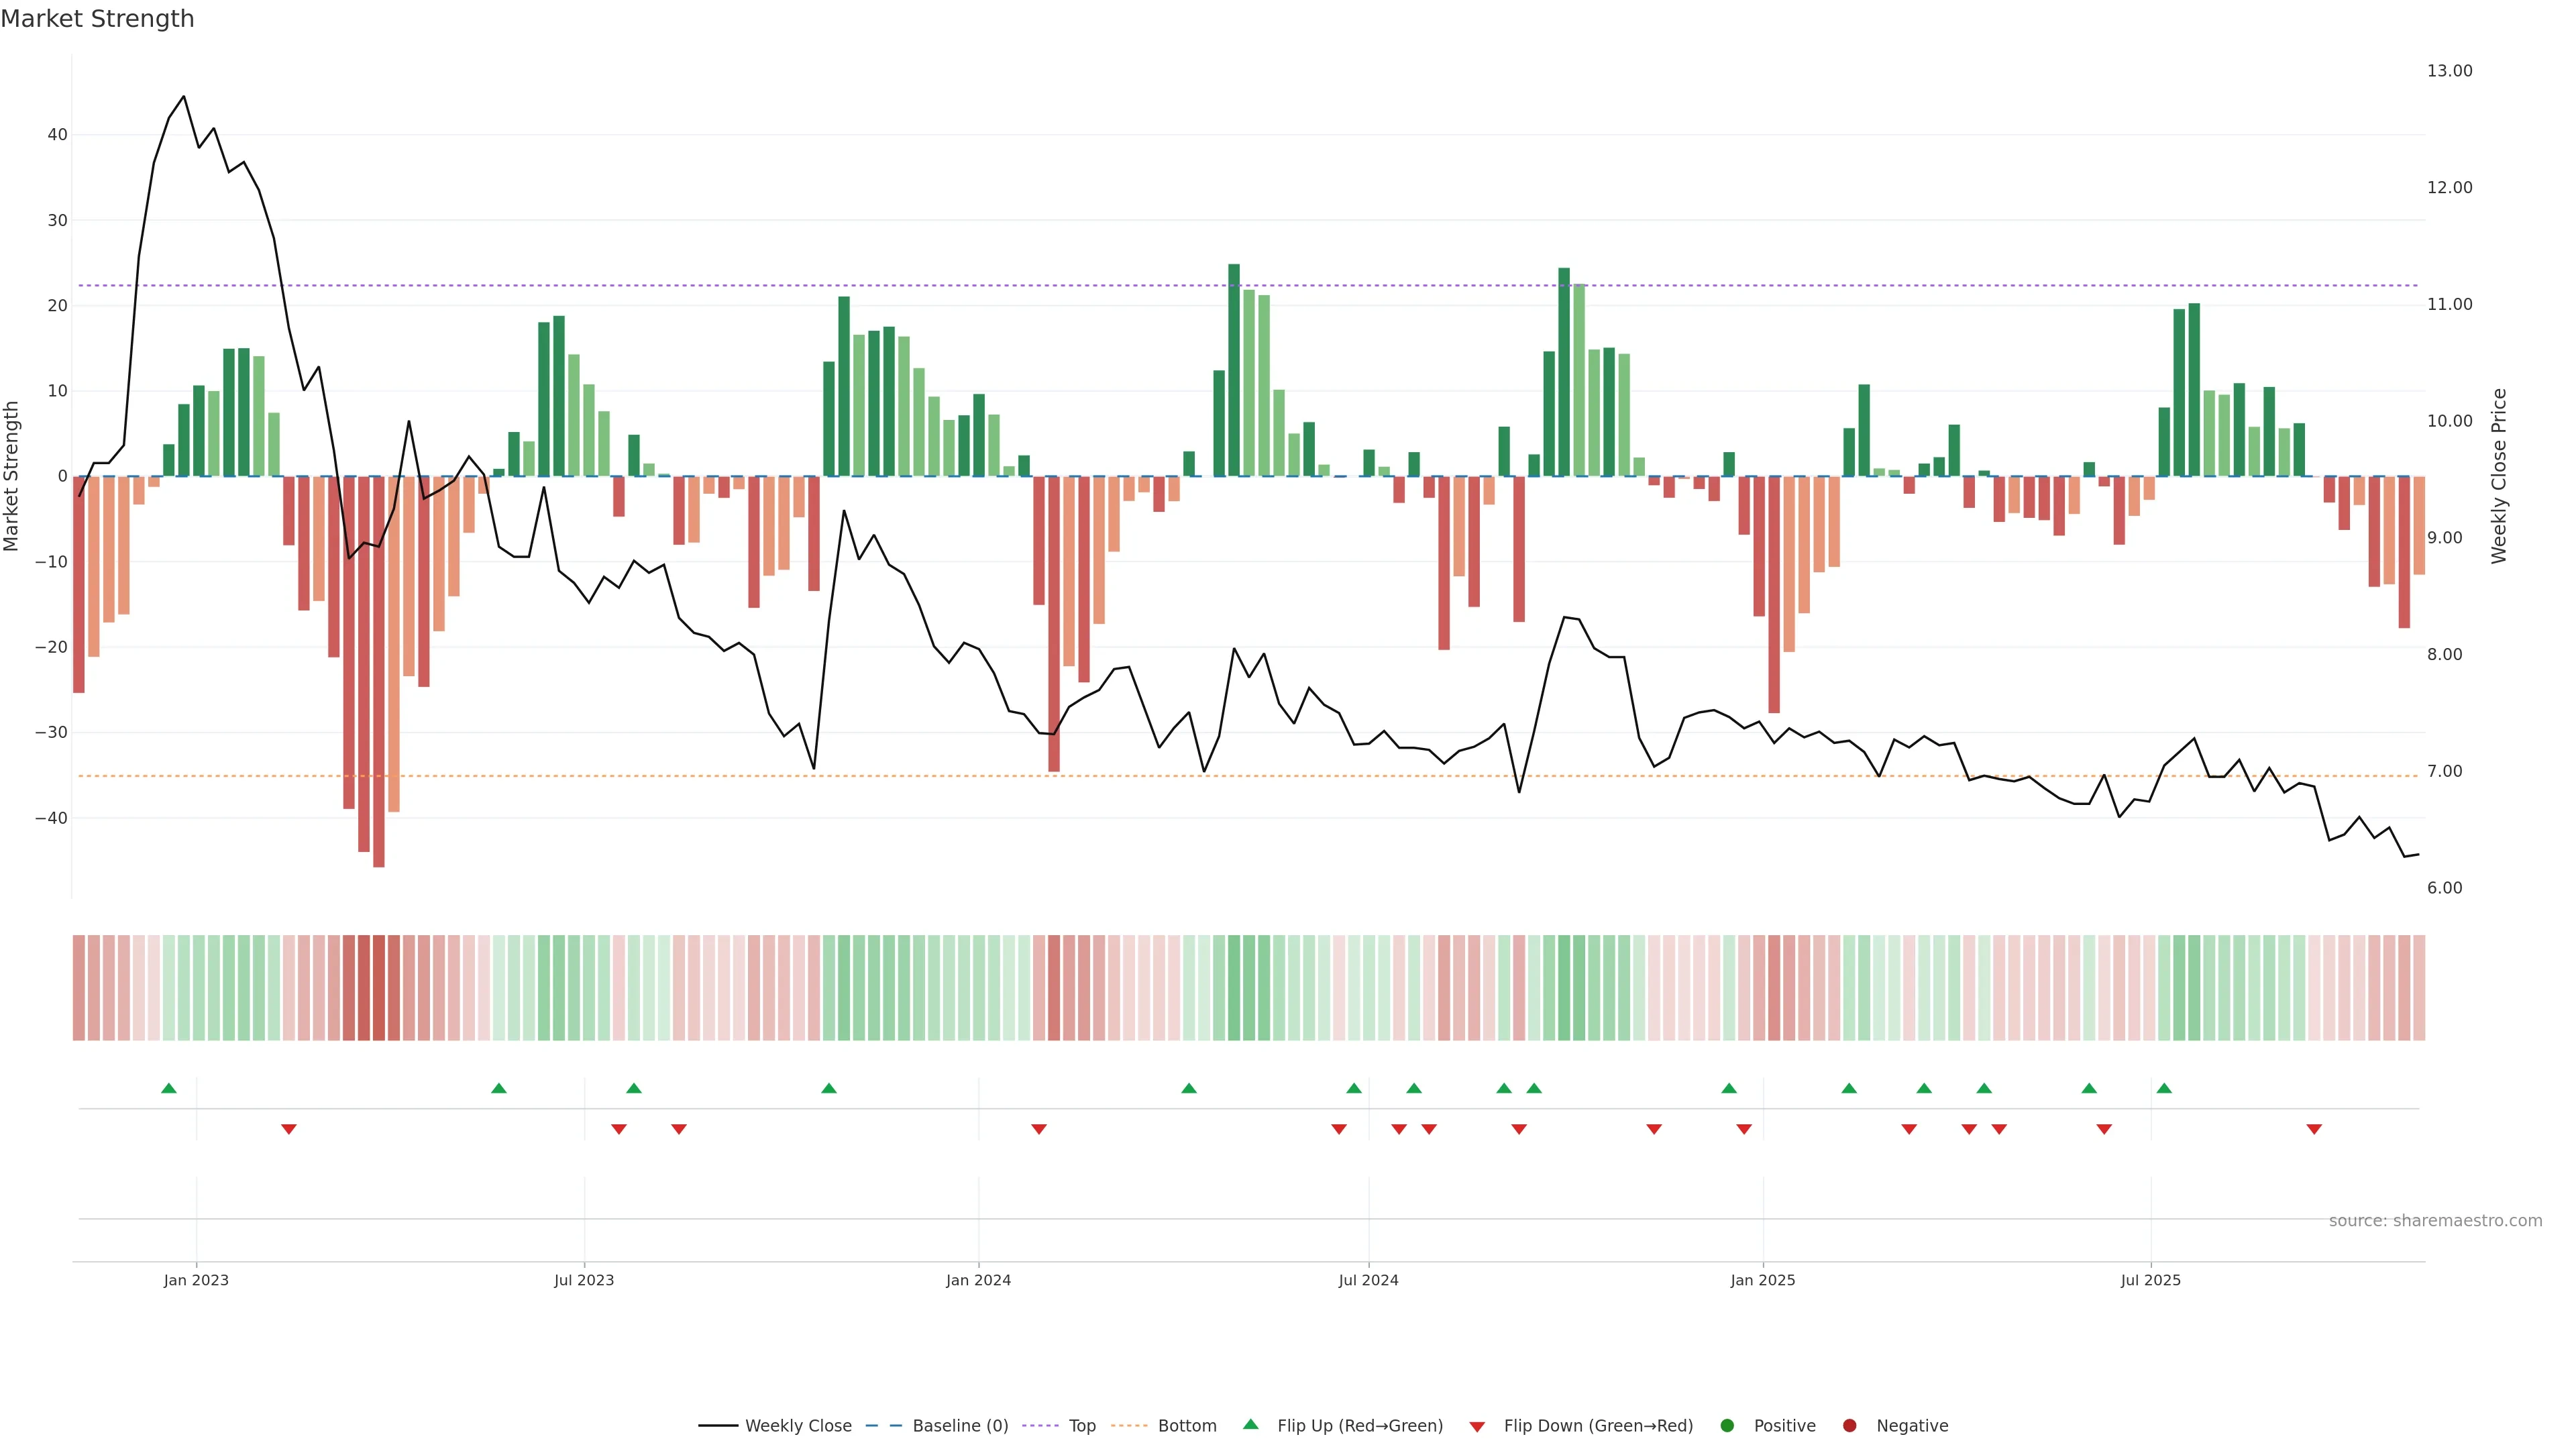
Task: Click the red flip-down marker just after Jan 2024
Action: tap(1039, 1129)
